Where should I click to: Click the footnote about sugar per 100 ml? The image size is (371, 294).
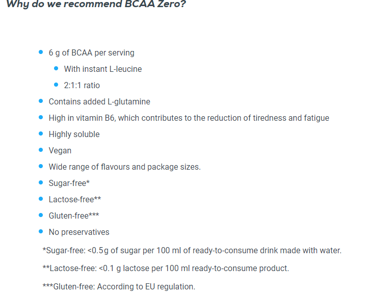(x=192, y=250)
